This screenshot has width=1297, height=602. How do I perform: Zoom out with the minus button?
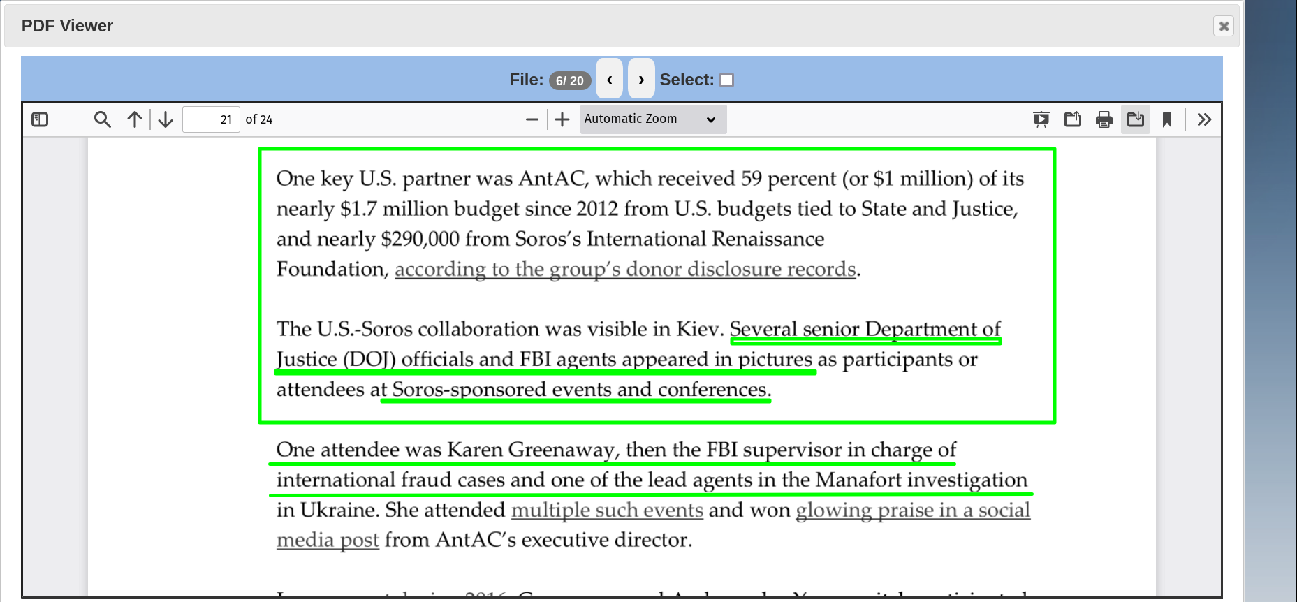(532, 119)
